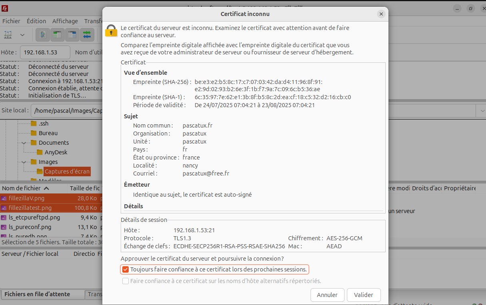Image resolution: width=486 pixels, height=305 pixels.
Task: Open the Site Manager icon
Action: 8,35
